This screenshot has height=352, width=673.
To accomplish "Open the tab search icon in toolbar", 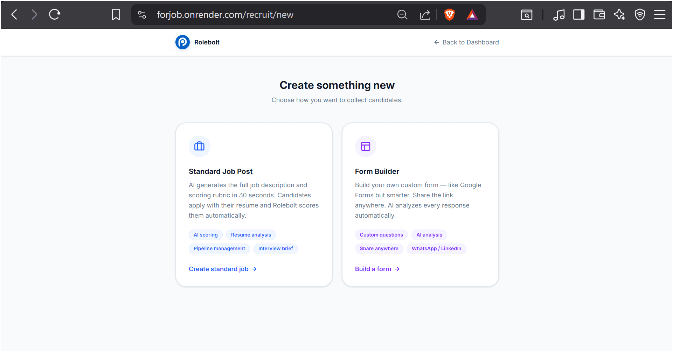I will click(x=526, y=15).
